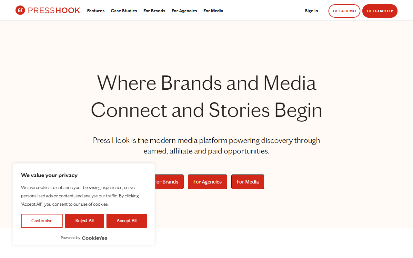Image resolution: width=413 pixels, height=258 pixels.
Task: Open Case Studies in the navigation
Action: (x=124, y=11)
